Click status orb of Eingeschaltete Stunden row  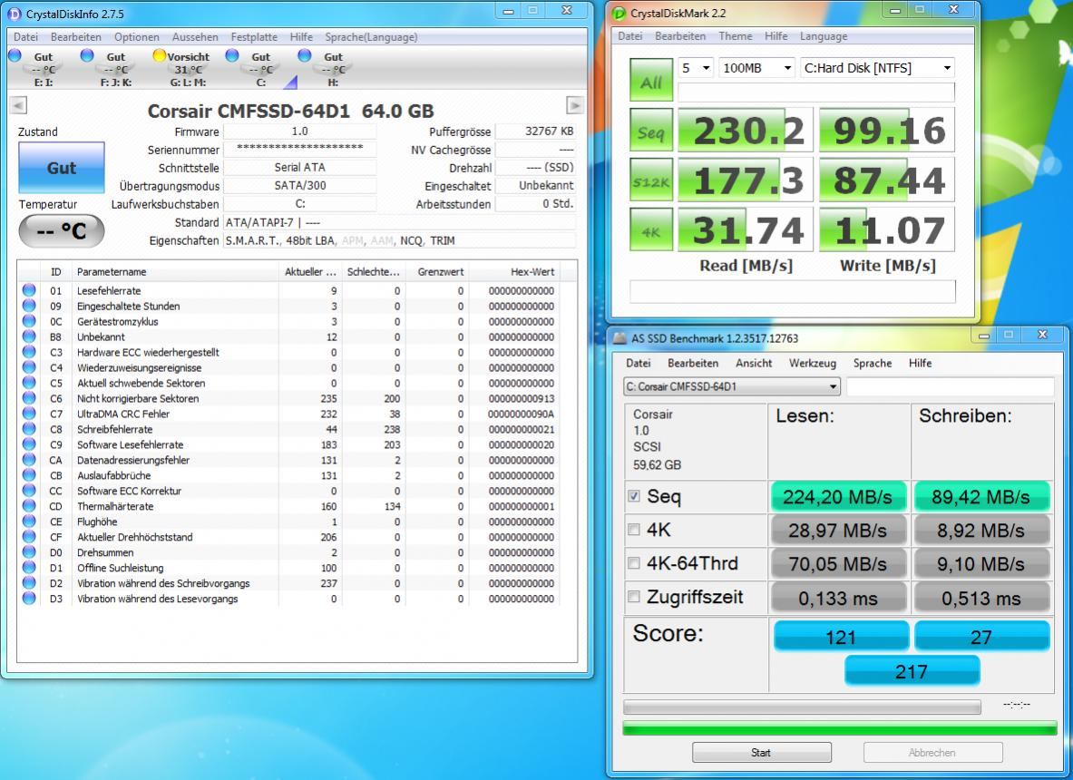pyautogui.click(x=29, y=306)
